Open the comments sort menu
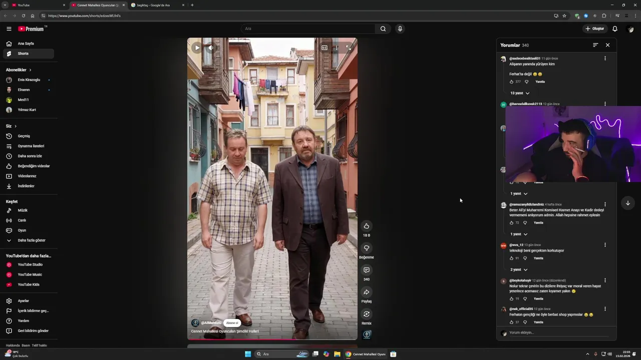The height and width of the screenshot is (360, 641). tap(595, 45)
